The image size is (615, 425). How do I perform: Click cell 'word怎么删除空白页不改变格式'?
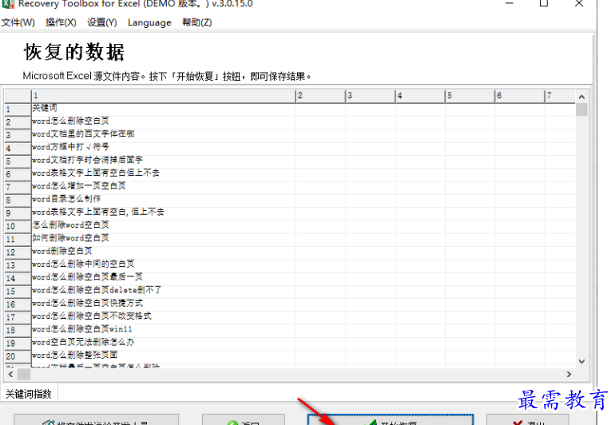[163, 316]
